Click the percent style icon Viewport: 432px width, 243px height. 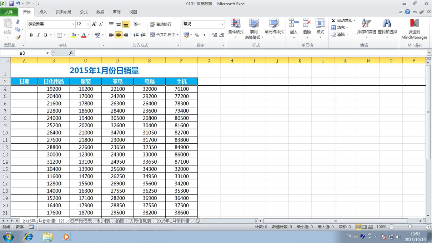(x=197, y=35)
